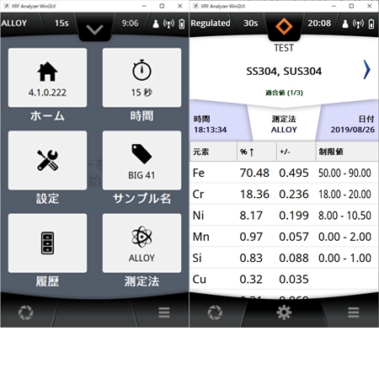
Task: Click the 18.00 - 20.00 limit value
Action: tap(344, 194)
